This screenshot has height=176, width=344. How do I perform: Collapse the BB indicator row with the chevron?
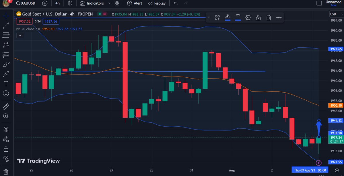pos(20,35)
